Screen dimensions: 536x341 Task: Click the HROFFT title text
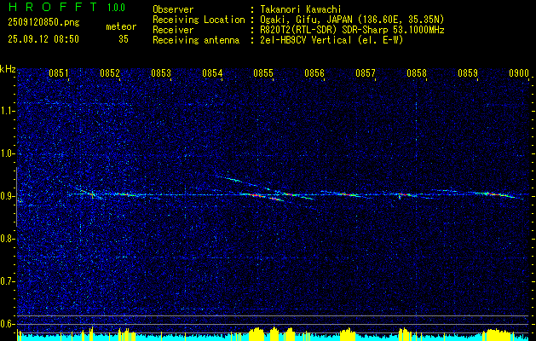(x=53, y=7)
